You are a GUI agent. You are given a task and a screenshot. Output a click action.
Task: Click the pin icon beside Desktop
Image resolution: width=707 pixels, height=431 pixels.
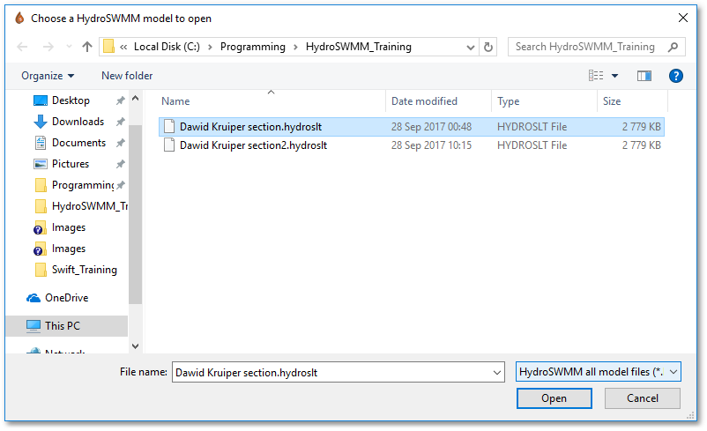click(120, 100)
